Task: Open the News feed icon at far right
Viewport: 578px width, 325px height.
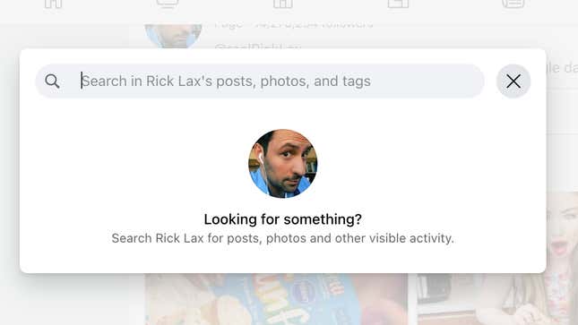Action: pyautogui.click(x=513, y=4)
